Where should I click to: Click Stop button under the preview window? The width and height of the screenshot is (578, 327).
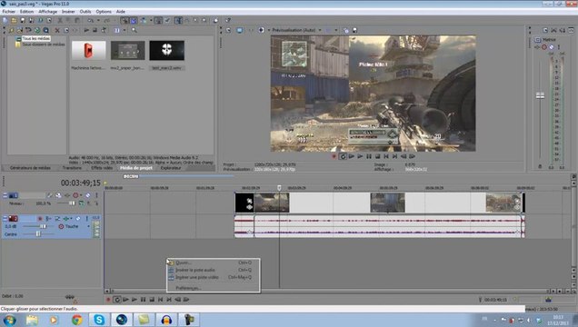[x=377, y=156]
